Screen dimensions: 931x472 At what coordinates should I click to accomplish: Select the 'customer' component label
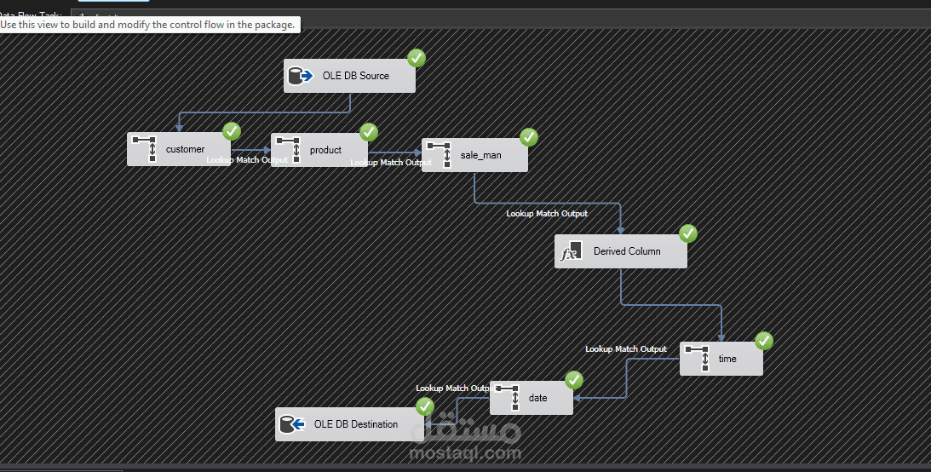click(185, 150)
